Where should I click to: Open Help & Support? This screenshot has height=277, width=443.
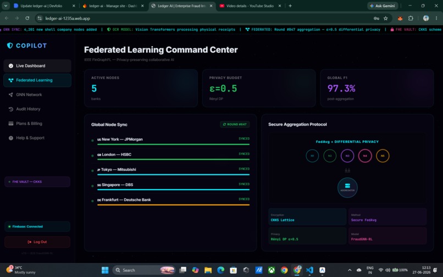click(x=37, y=138)
